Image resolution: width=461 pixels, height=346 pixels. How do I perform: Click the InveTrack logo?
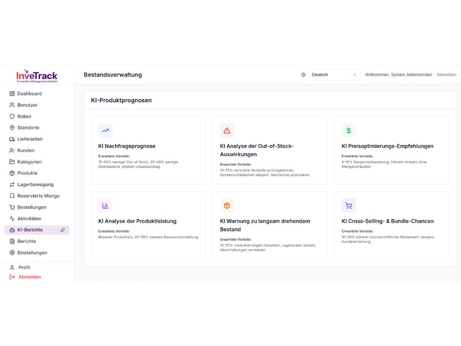coord(37,76)
